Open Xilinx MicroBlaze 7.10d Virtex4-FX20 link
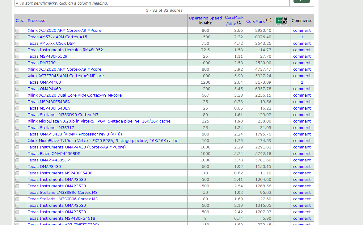Viewport: 363px width, 225px height. [103, 141]
